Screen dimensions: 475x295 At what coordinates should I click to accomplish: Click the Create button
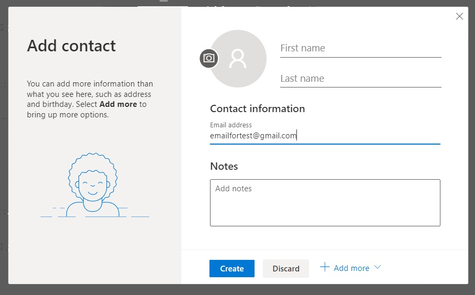[x=232, y=268]
